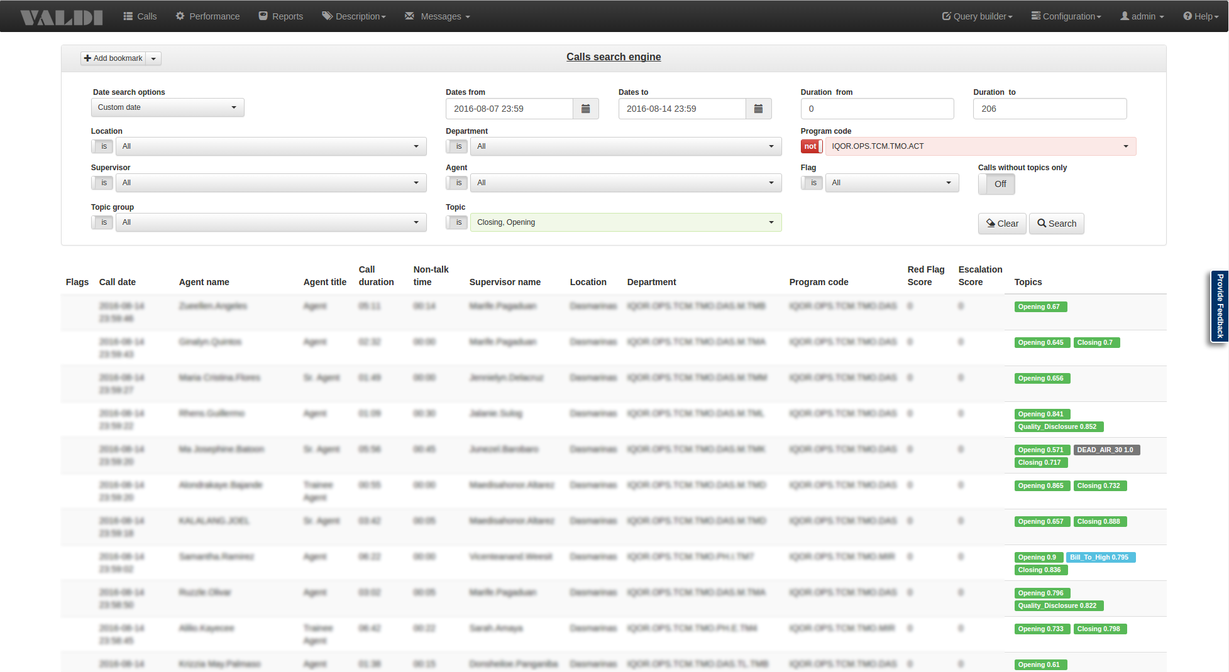Click the Opening 0.656 topic tag
1229x672 pixels.
(1042, 379)
